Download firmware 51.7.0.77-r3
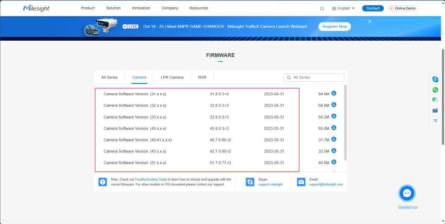The height and width of the screenshot is (224, 445). click(x=334, y=162)
